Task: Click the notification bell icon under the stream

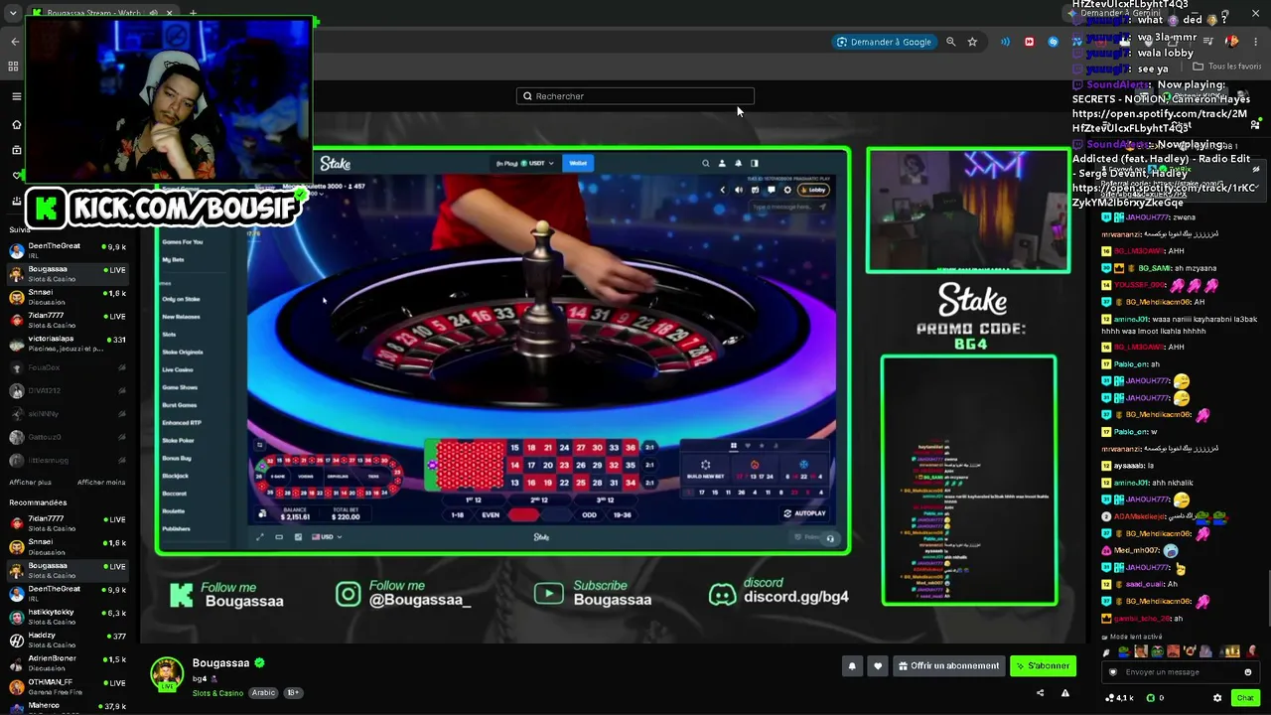Action: tap(851, 666)
